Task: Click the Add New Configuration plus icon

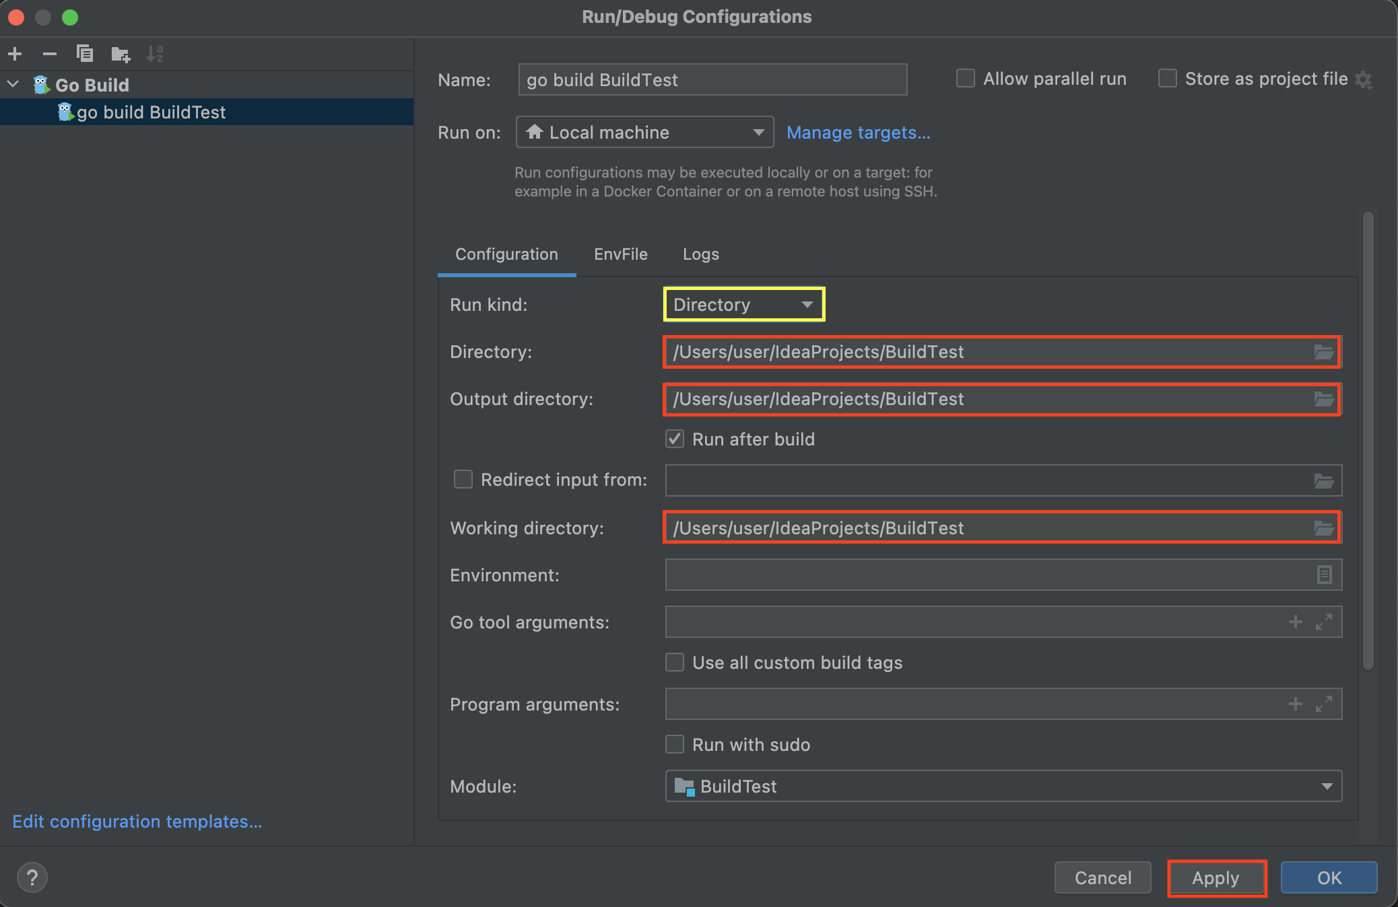Action: pyautogui.click(x=15, y=54)
